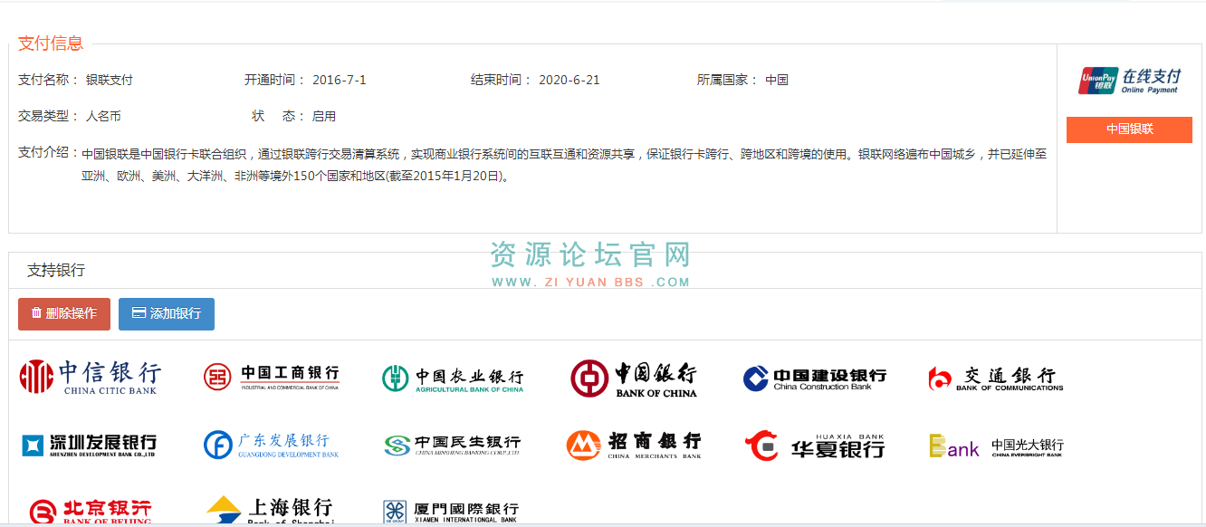Select the Bank of Communications logo

coord(996,378)
